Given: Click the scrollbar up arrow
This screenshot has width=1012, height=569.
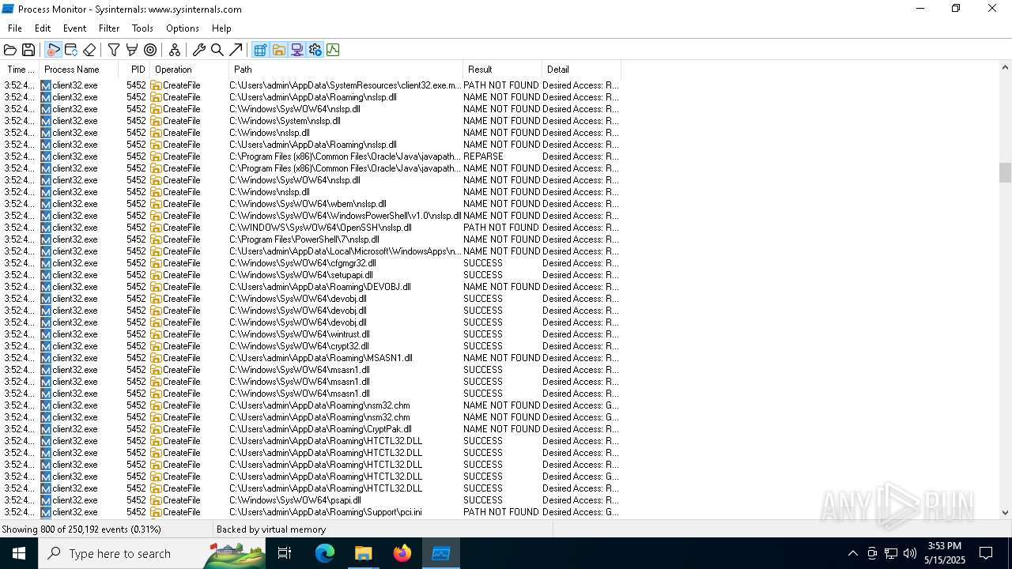Looking at the screenshot, I should [x=1005, y=69].
